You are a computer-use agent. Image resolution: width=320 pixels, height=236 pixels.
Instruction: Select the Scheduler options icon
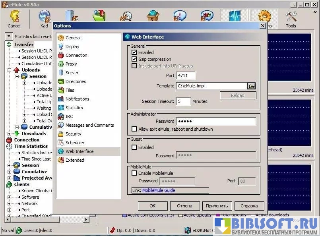(x=61, y=143)
